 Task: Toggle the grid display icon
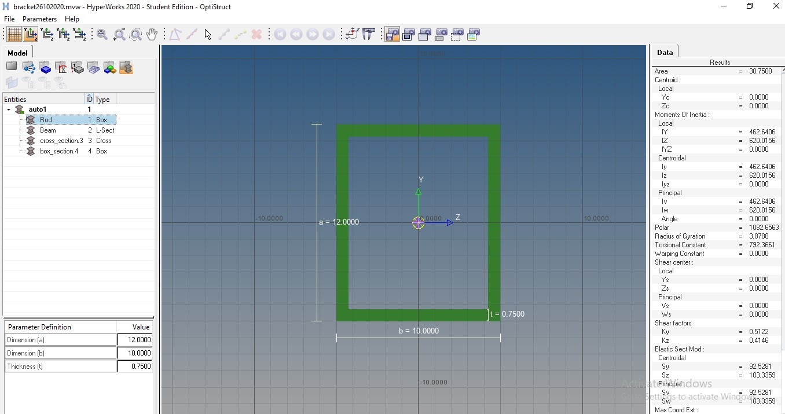13,34
